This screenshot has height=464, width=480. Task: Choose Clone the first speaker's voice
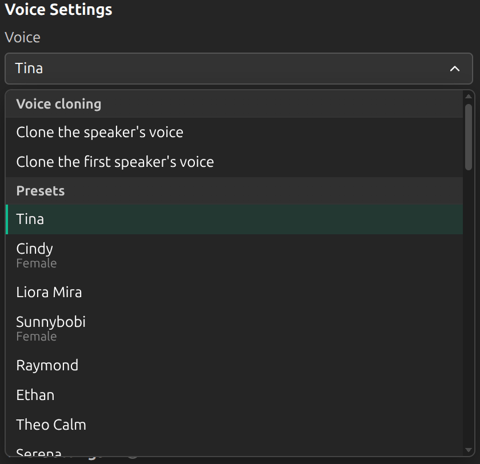[x=234, y=162]
